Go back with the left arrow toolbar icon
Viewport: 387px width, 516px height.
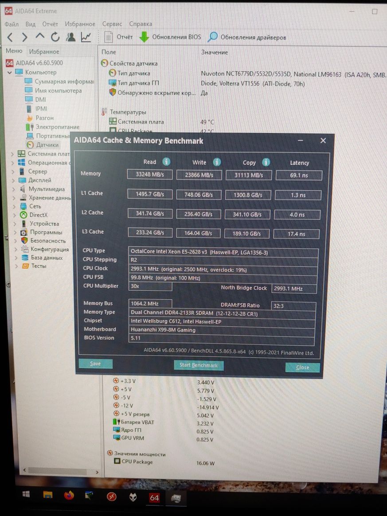(10, 37)
